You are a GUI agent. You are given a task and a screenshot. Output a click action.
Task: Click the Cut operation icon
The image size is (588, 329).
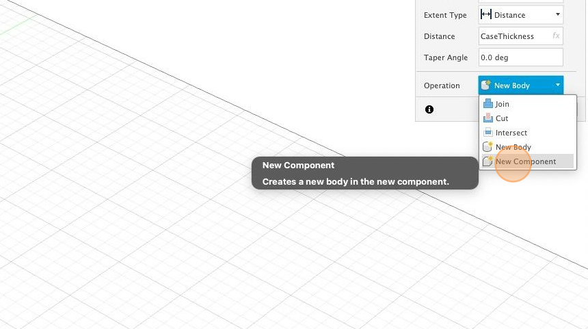click(488, 118)
